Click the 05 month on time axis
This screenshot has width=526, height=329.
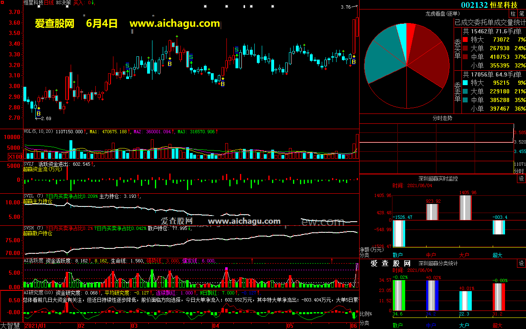(290, 326)
